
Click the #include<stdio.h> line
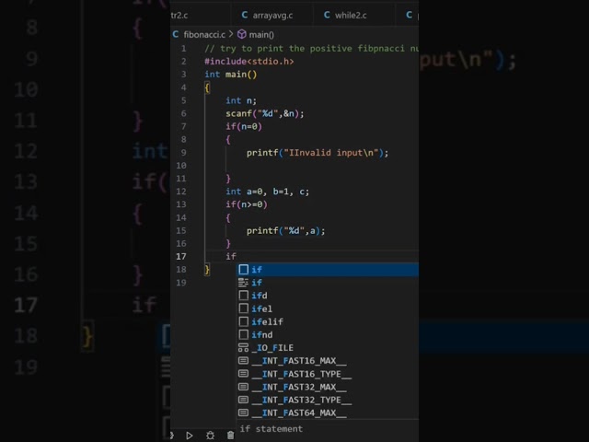click(249, 62)
